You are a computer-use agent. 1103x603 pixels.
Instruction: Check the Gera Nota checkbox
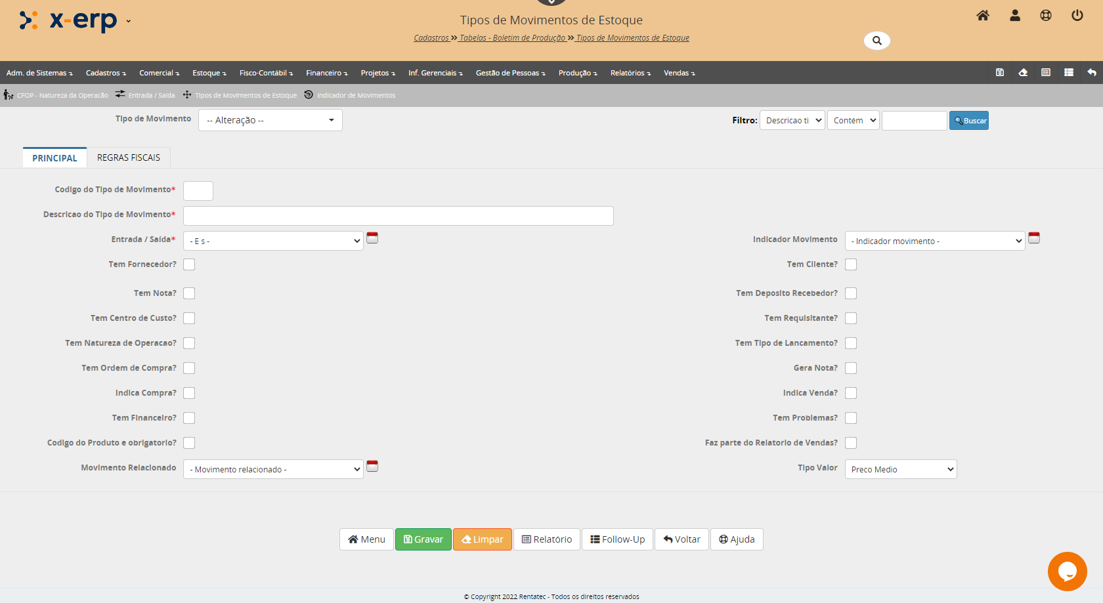pyautogui.click(x=851, y=368)
